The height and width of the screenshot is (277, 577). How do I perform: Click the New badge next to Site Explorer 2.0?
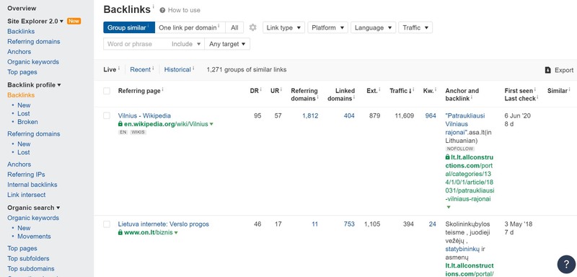tap(74, 21)
